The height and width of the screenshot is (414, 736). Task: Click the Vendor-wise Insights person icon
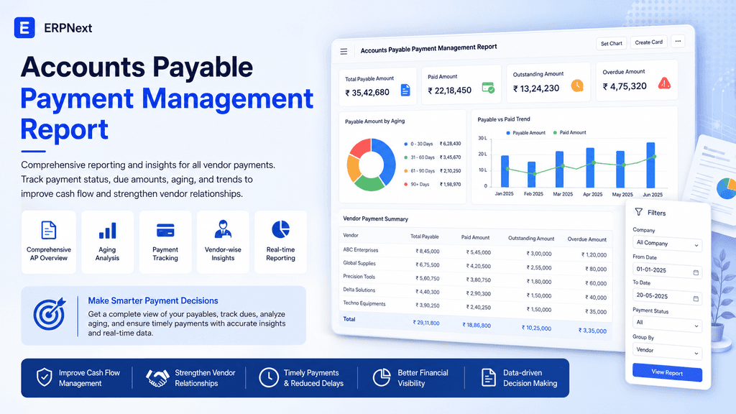[x=223, y=229]
